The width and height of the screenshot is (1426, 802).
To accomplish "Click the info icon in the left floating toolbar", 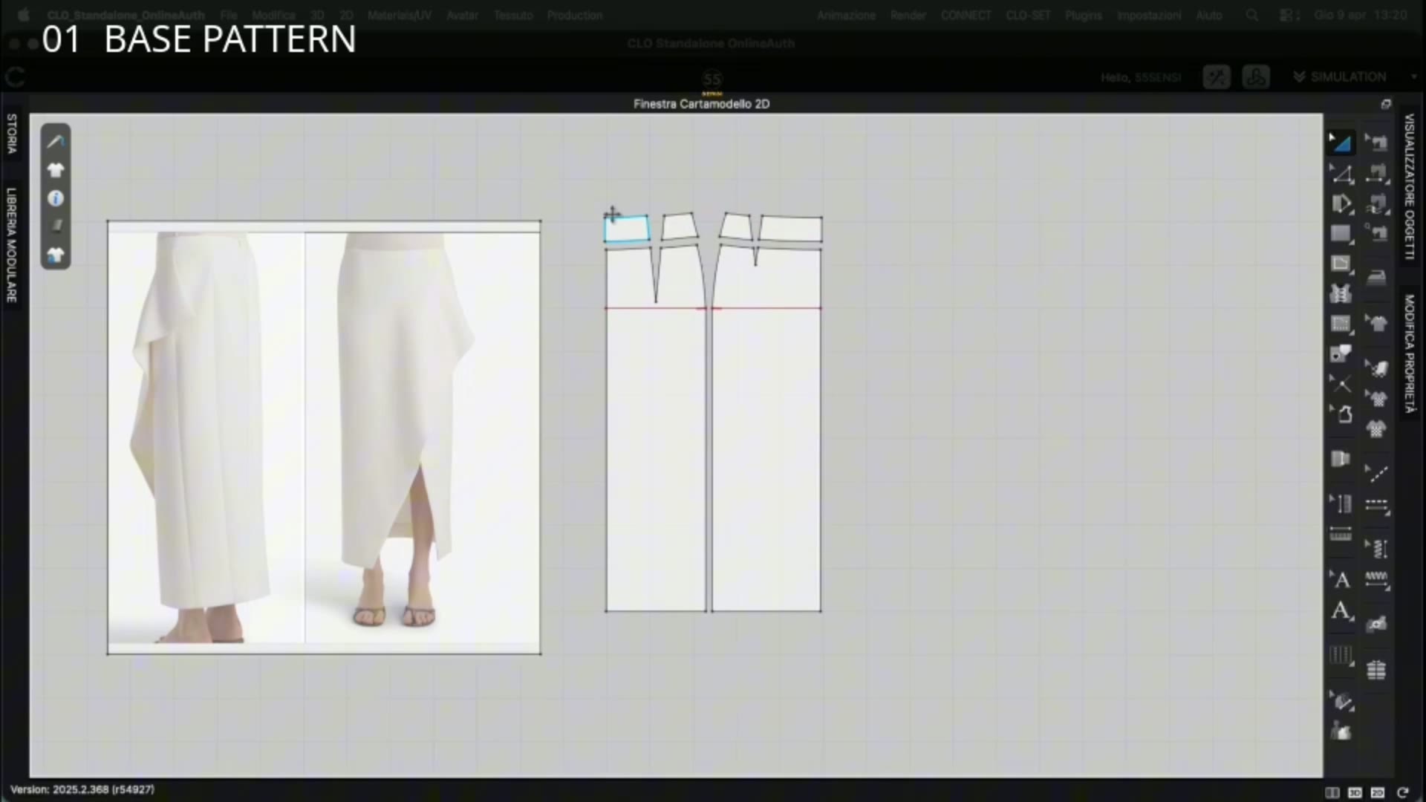I will (x=56, y=198).
